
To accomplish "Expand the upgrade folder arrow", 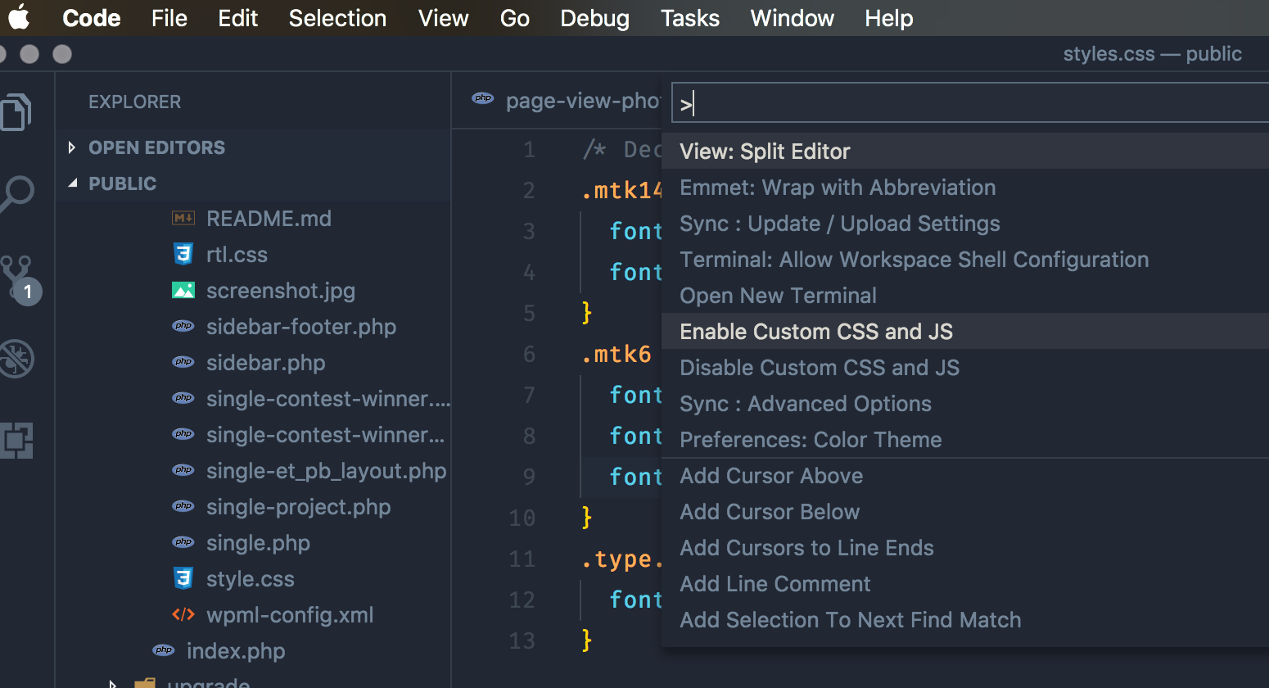I will pos(113,683).
